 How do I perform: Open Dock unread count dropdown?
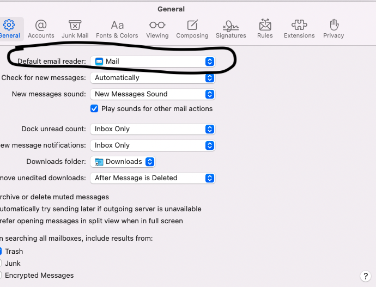[x=153, y=129]
